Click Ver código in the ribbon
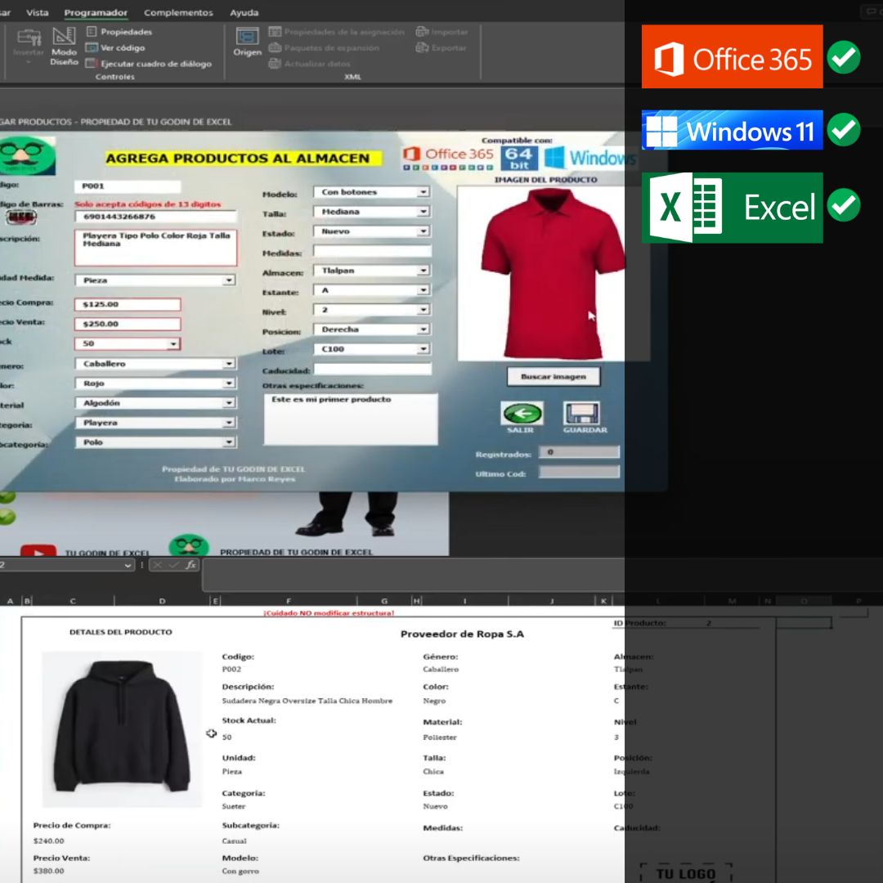Viewport: 883px width, 883px height. coord(115,48)
